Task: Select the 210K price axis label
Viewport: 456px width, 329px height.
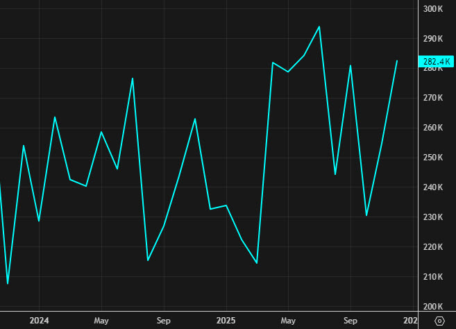Action: click(x=434, y=277)
